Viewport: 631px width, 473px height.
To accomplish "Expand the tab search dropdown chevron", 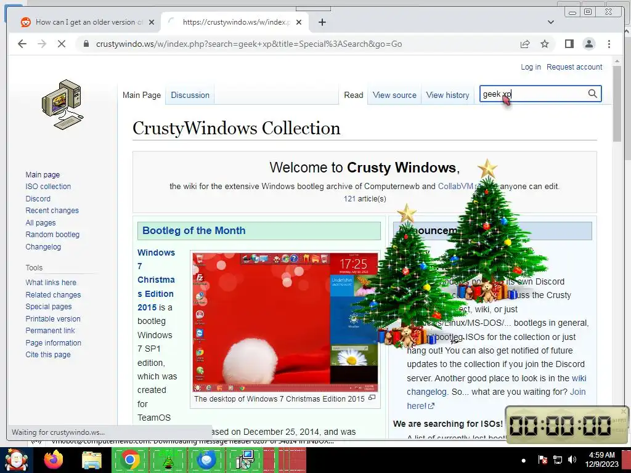I will (551, 22).
